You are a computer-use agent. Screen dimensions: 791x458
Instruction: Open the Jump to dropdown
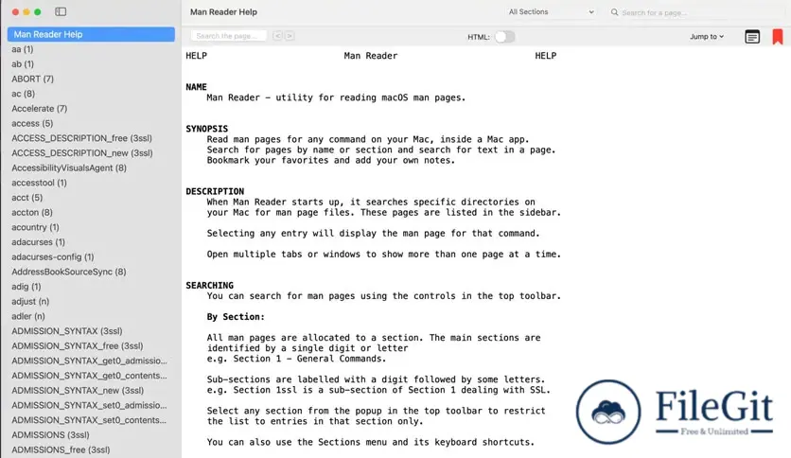[707, 36]
